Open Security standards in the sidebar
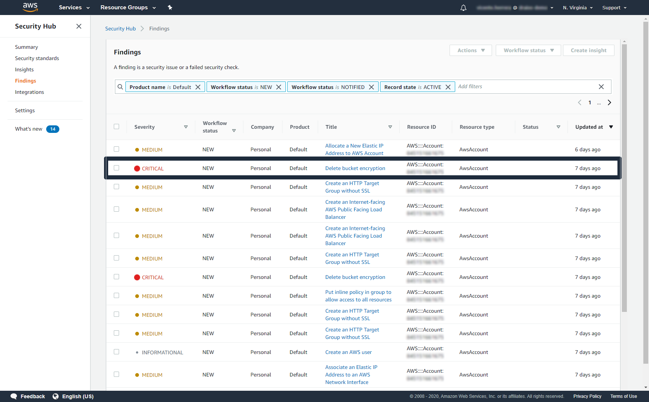The width and height of the screenshot is (649, 402). point(37,58)
